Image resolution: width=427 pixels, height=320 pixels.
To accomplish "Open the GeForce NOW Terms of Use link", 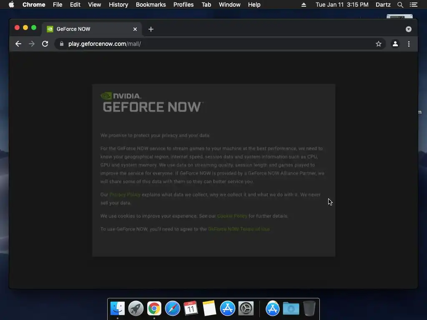I will [239, 229].
